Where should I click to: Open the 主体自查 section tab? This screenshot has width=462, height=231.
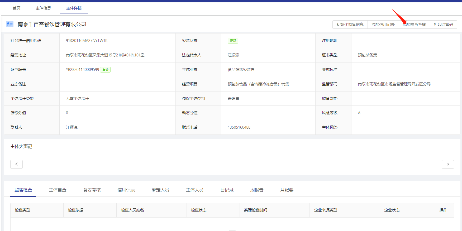coord(58,190)
